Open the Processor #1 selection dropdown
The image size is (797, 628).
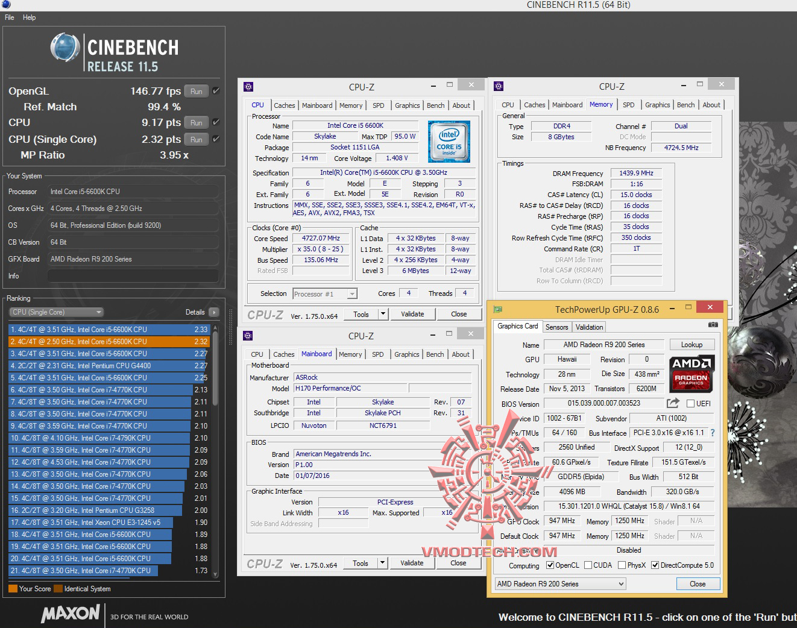(325, 294)
